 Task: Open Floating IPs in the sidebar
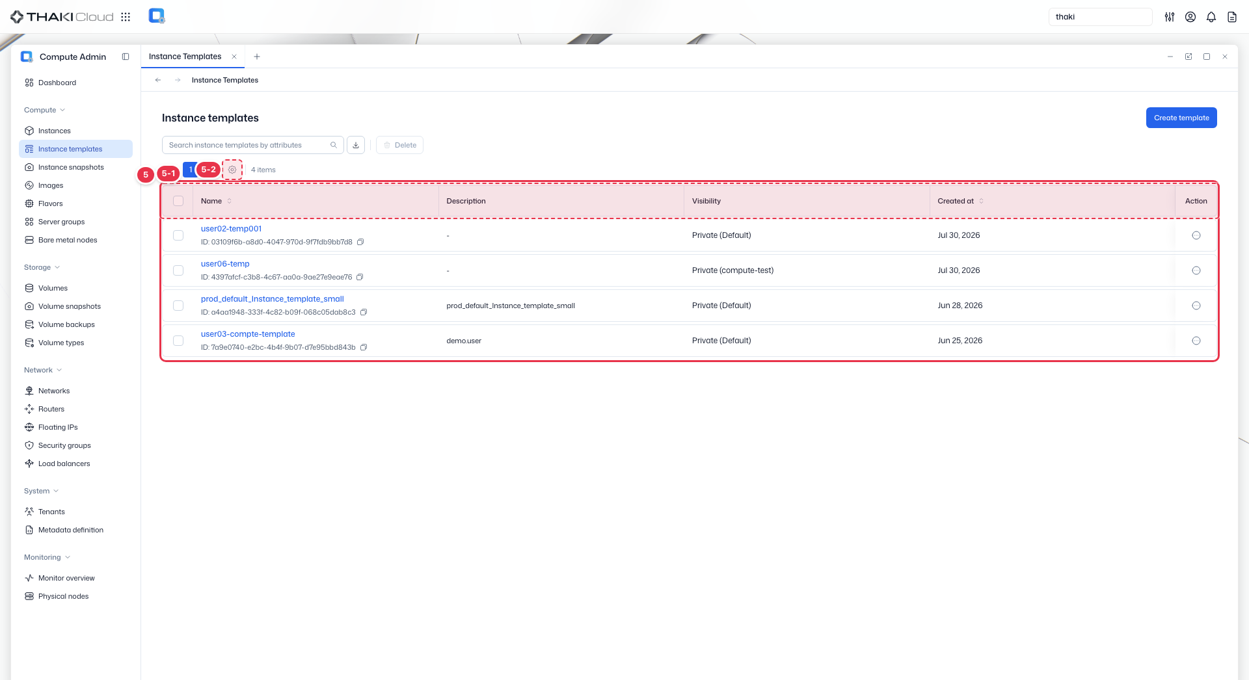[75, 427]
